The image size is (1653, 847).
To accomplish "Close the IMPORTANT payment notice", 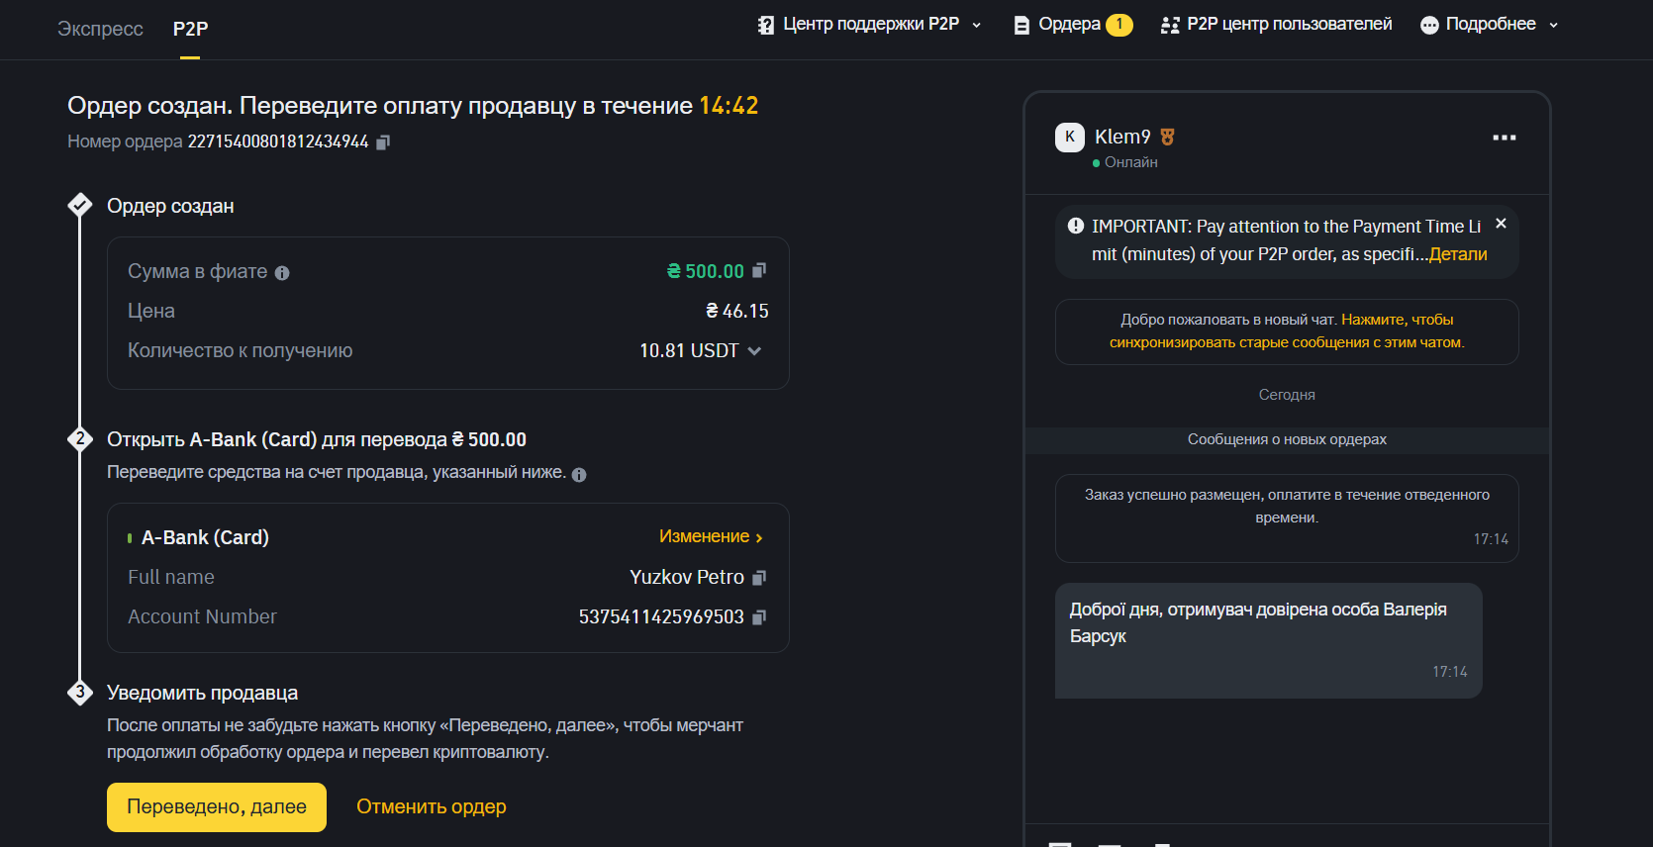I will pos(1501,224).
